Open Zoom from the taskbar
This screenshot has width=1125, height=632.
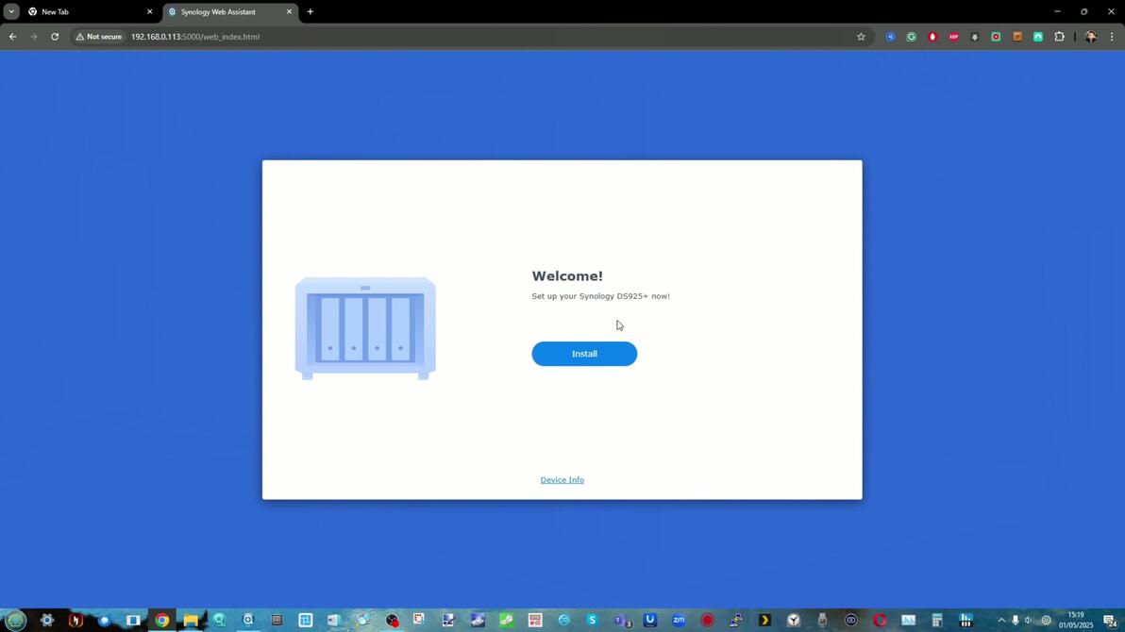679,620
